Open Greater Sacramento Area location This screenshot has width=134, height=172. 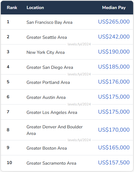pyautogui.click(x=51, y=163)
